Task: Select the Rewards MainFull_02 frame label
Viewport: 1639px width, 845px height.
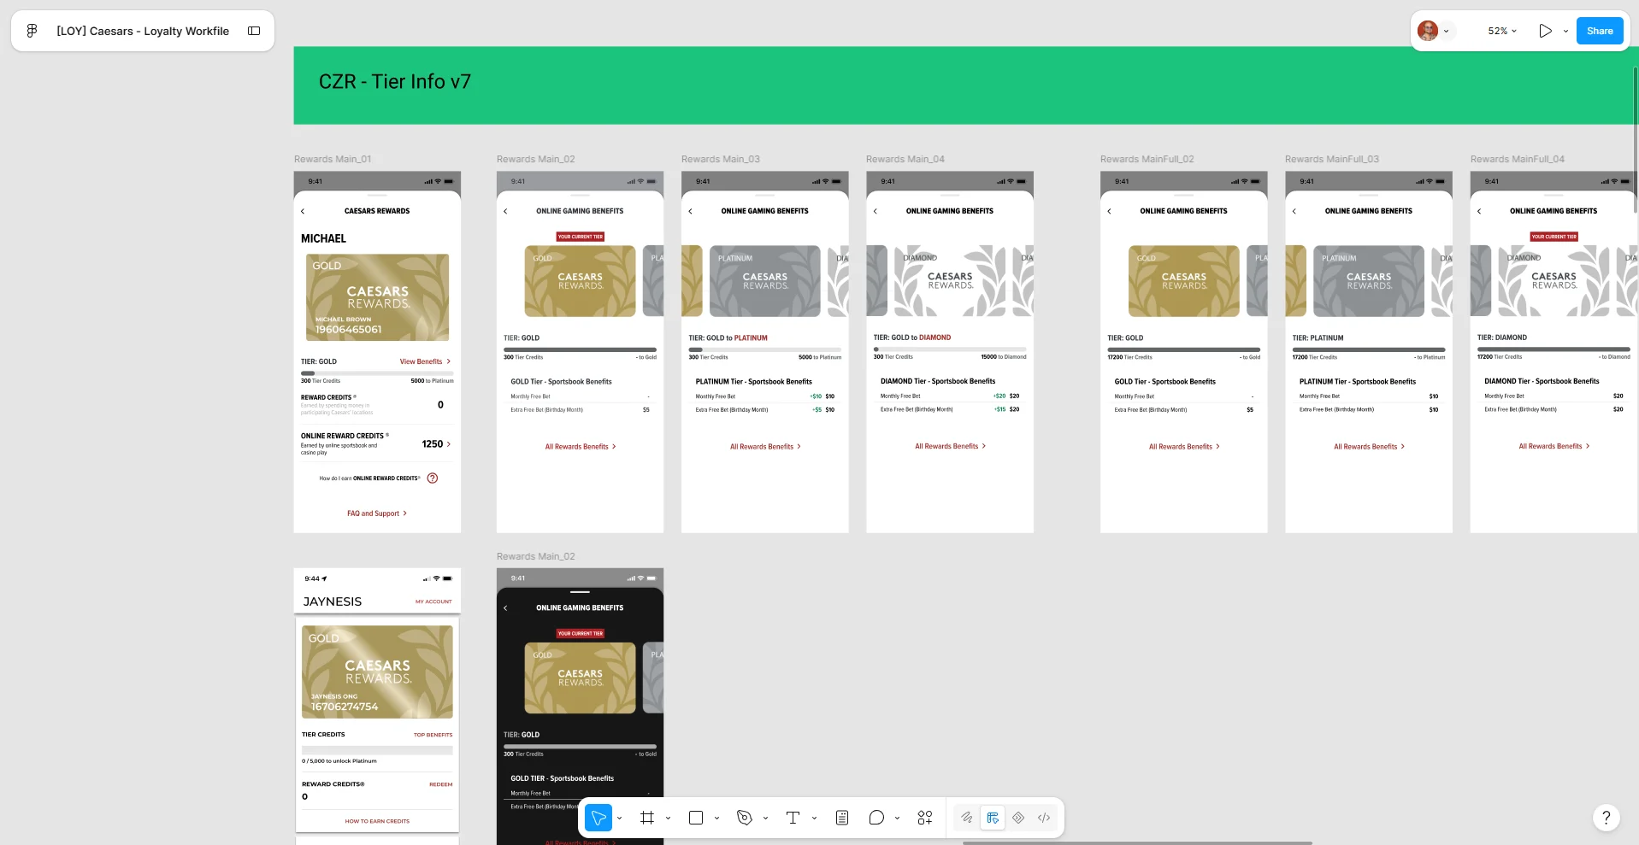Action: click(1147, 159)
